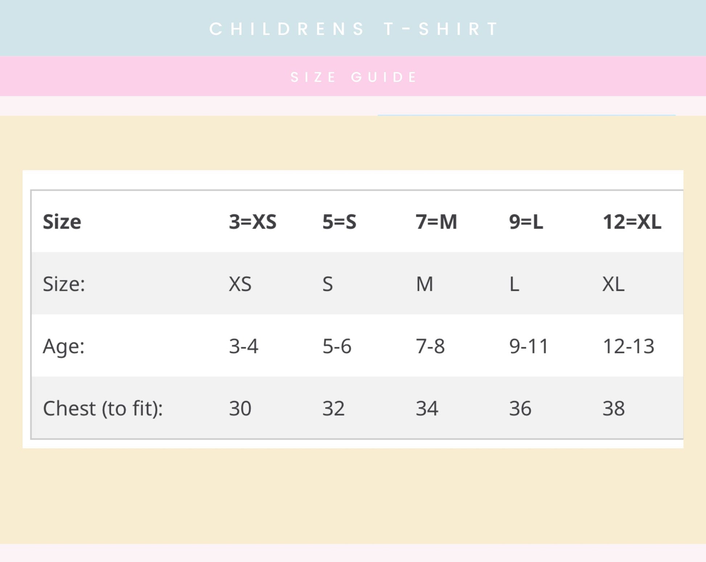The width and height of the screenshot is (706, 562).
Task: Click the Size: row label
Action: (64, 284)
